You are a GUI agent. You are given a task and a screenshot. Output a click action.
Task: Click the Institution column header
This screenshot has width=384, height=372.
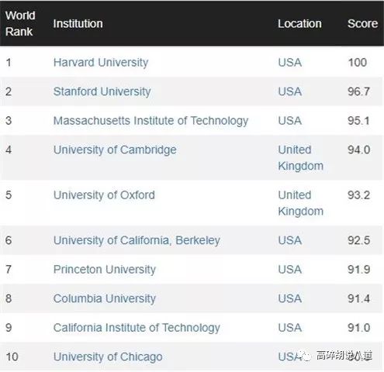pos(78,24)
